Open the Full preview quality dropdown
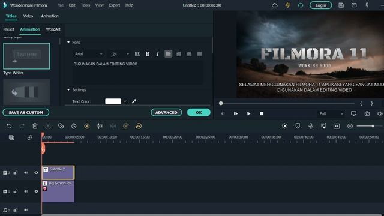384x216 pixels. [331, 113]
